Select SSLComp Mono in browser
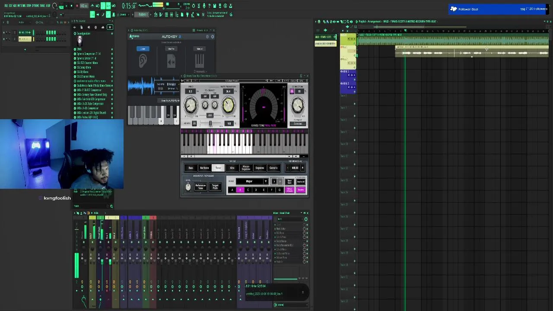This screenshot has width=553, height=311. pos(84,67)
